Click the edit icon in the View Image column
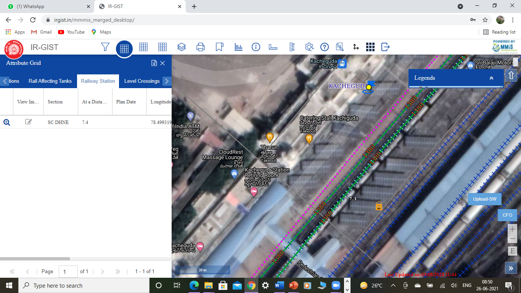521x293 pixels. tap(29, 122)
